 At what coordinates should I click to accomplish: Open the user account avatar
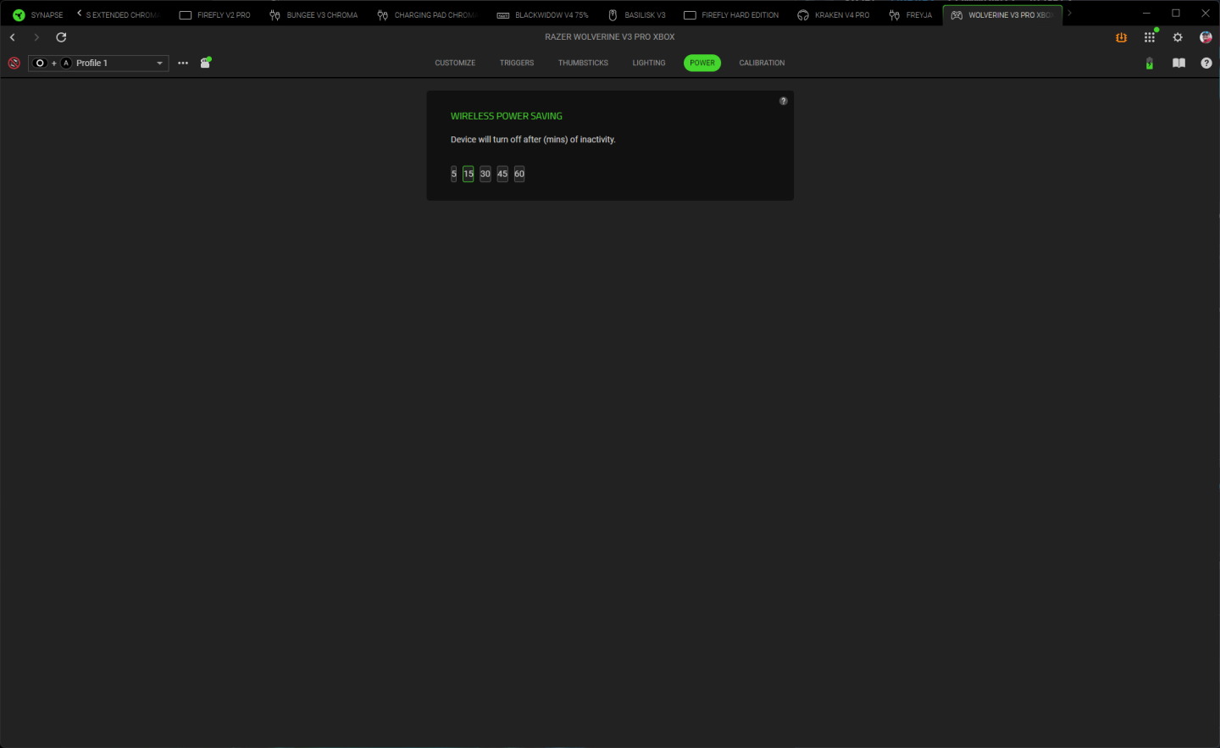(1206, 37)
